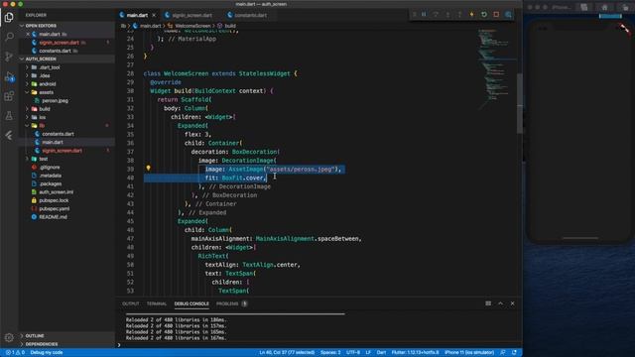Maximize the bottom panel with chevron

(x=500, y=303)
